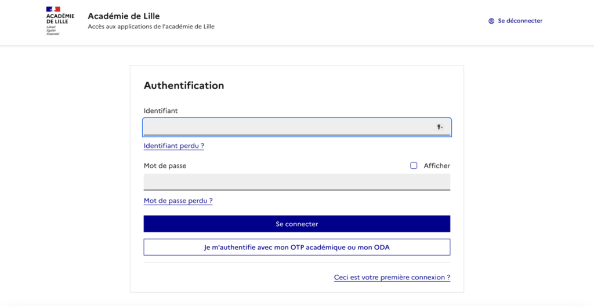Click the Authentification heading

click(x=184, y=85)
